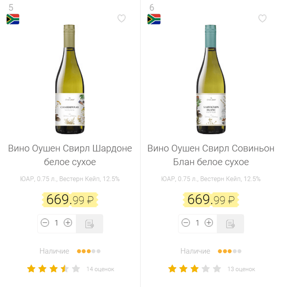
Task: Increase Sauvignon Blanc quantity with plus
Action: 209,223
